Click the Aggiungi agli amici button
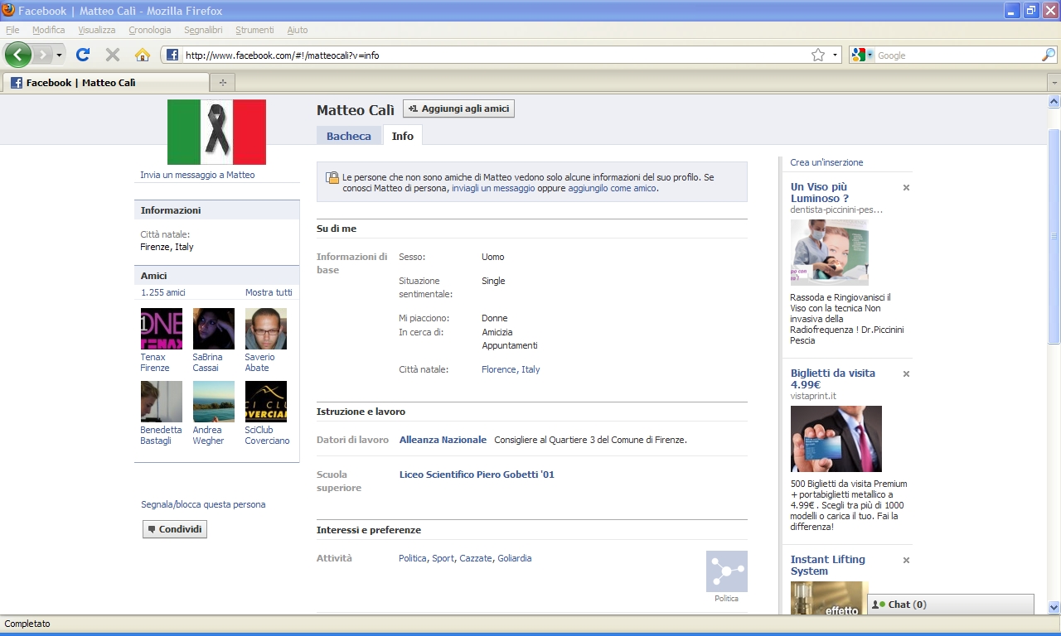 click(458, 108)
